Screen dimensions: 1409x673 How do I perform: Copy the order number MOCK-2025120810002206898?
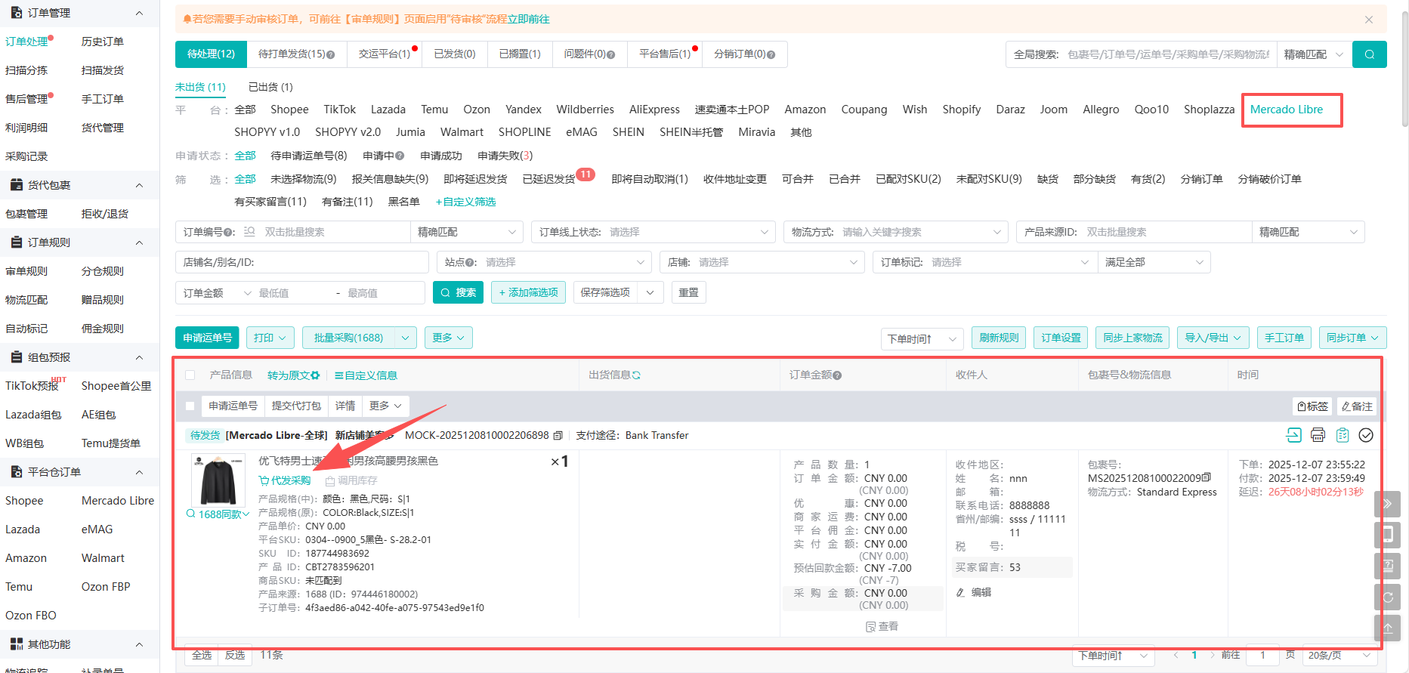[558, 436]
